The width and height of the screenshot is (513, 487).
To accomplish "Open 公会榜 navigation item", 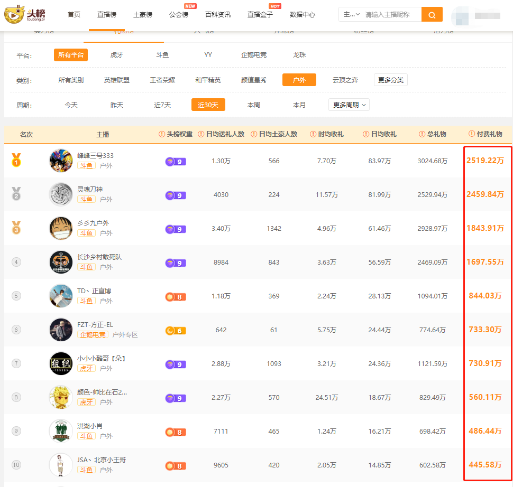I will click(x=179, y=15).
